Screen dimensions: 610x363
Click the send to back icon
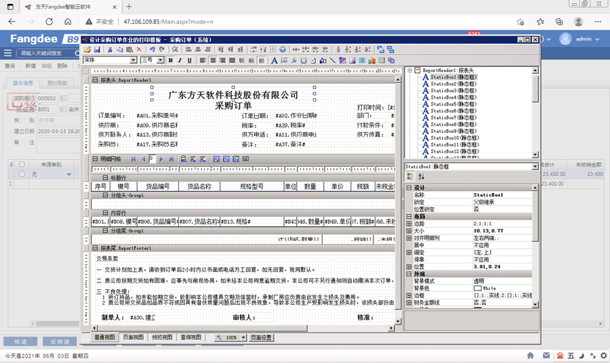390,49
